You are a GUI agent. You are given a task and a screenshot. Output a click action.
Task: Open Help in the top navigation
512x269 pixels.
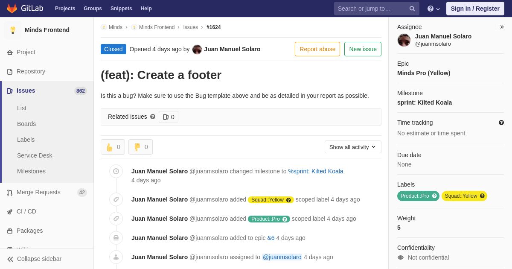[146, 9]
